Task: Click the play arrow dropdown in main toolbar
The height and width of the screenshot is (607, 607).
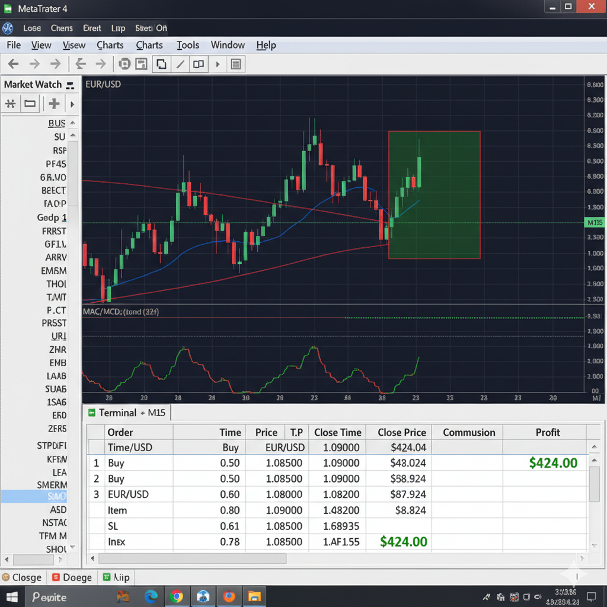Action: tap(218, 64)
